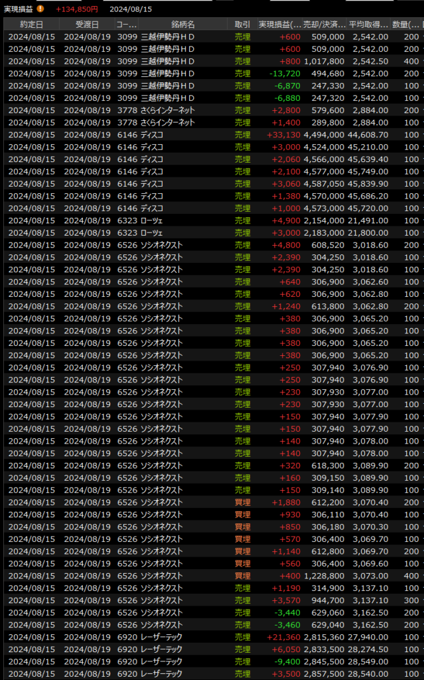The height and width of the screenshot is (680, 424).
Task: Sort by the 約定日 column header
Action: pos(31,24)
